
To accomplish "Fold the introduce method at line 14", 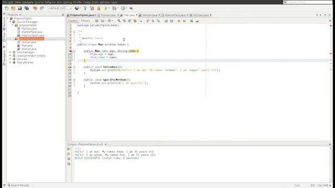I will (x=74, y=67).
